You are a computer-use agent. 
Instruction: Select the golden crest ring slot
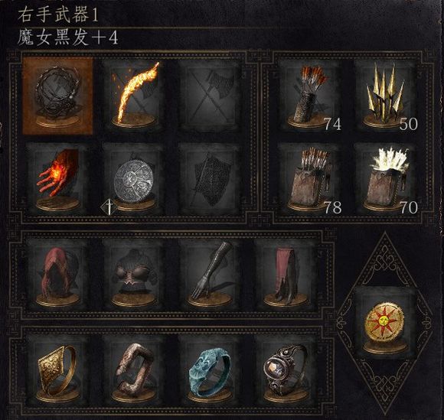57,370
